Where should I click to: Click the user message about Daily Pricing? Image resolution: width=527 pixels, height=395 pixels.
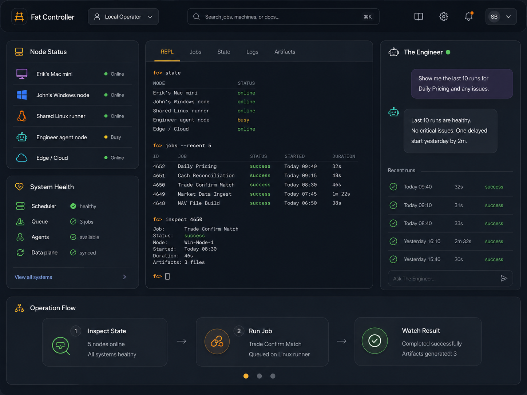click(462, 84)
